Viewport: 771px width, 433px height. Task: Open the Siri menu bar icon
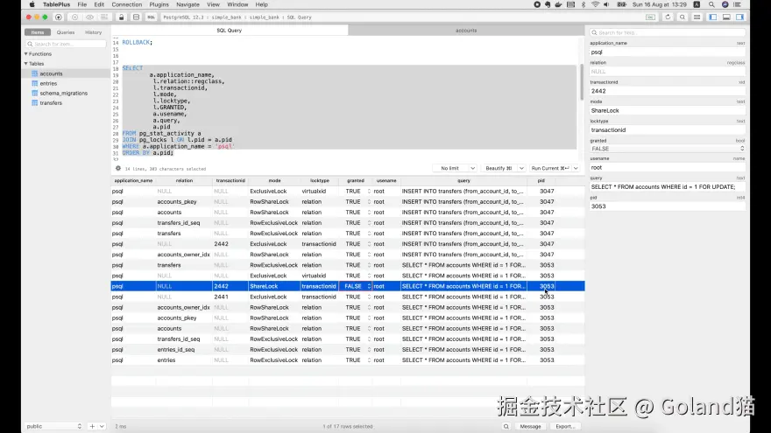click(725, 4)
